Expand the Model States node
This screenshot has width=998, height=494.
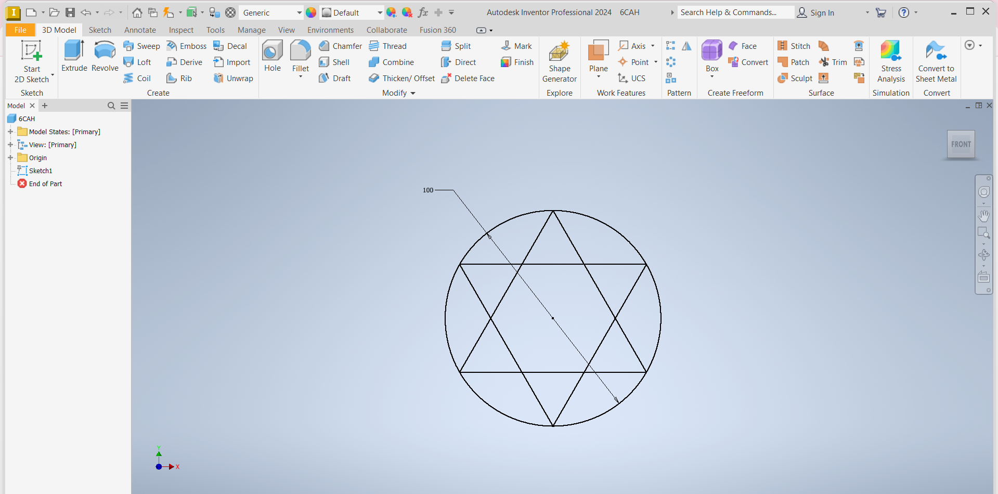pyautogui.click(x=10, y=132)
